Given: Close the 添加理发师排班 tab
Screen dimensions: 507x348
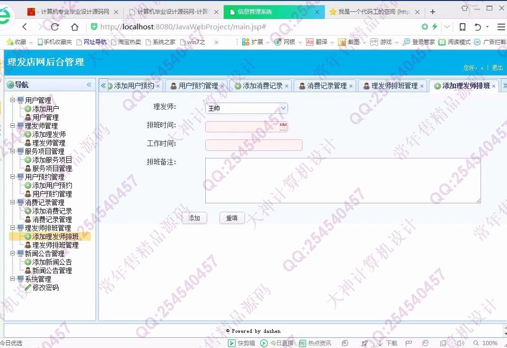Looking at the screenshot, I should click(494, 86).
